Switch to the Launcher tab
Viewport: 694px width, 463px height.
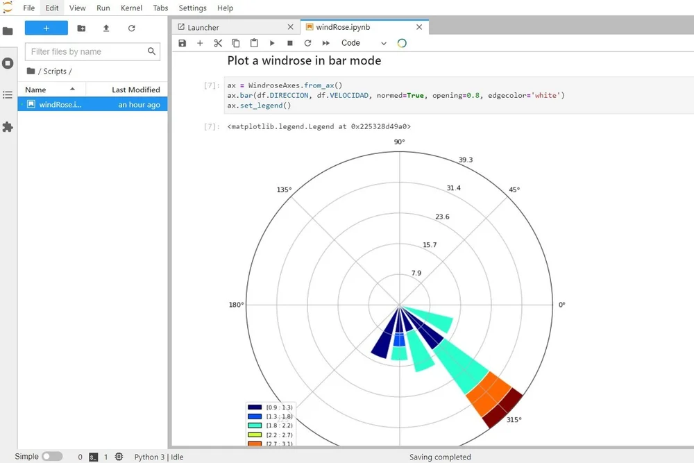click(204, 27)
